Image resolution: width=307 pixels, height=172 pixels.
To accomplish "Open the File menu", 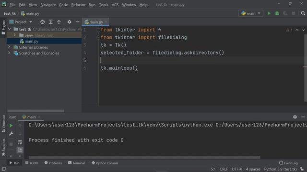I will tap(12, 5).
